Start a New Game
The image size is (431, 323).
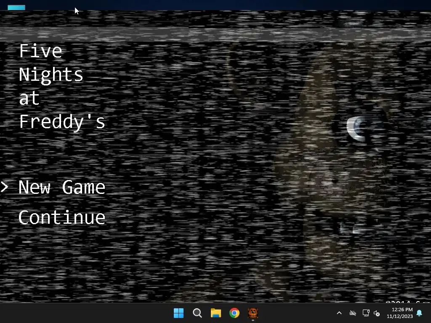[x=62, y=187]
